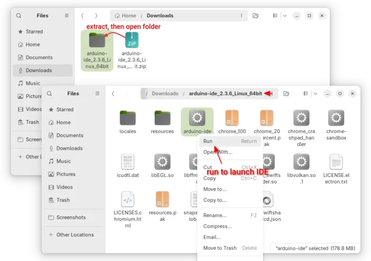Image resolution: width=371 pixels, height=261 pixels.
Task: Select the arduino-ide zip archive file
Action: click(x=132, y=51)
